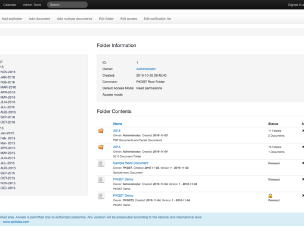Open the Admin-Tools menu
304x227 pixels.
pyautogui.click(x=32, y=5)
